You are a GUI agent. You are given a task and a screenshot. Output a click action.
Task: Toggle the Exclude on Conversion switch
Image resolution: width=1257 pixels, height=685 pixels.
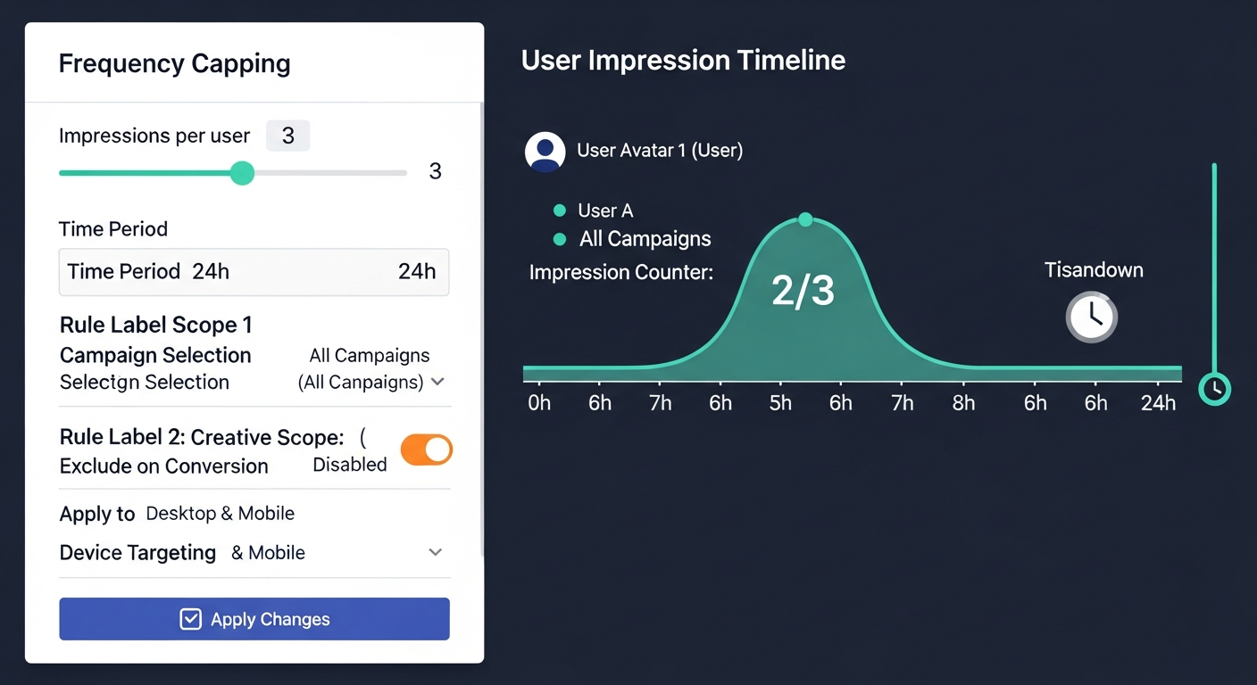(426, 450)
